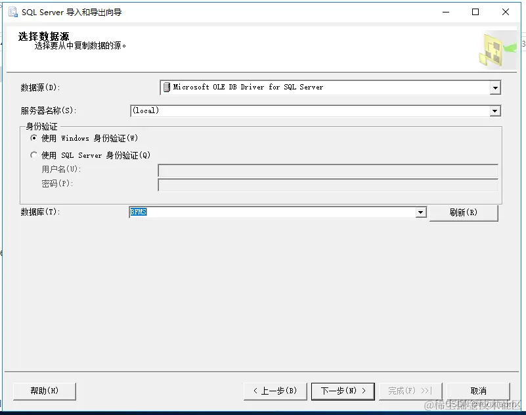Click the Microsoft OLE DB Driver combo box
The width and height of the screenshot is (526, 415).
(x=330, y=87)
